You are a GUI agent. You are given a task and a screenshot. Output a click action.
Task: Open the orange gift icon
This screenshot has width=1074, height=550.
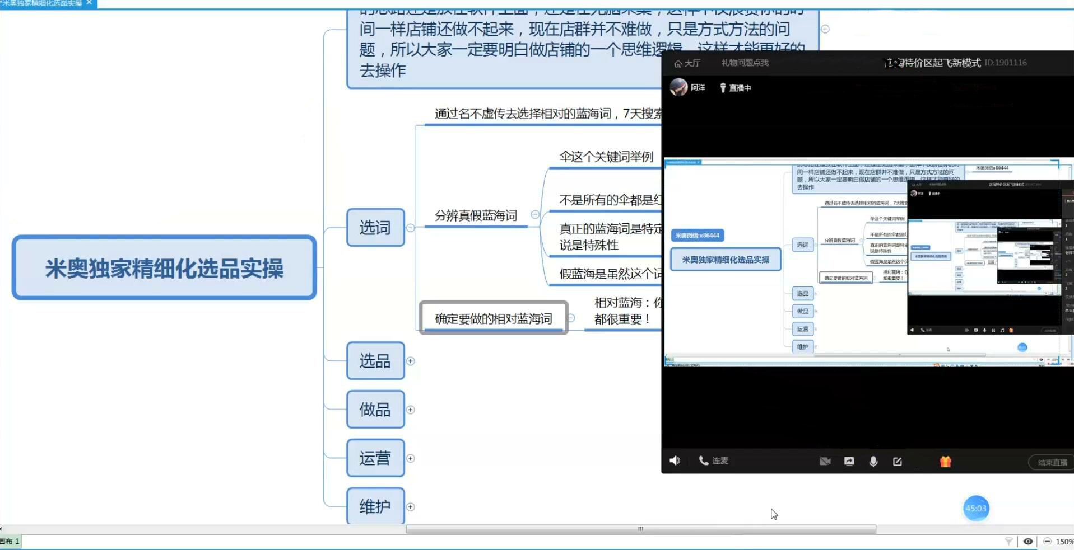click(x=945, y=461)
